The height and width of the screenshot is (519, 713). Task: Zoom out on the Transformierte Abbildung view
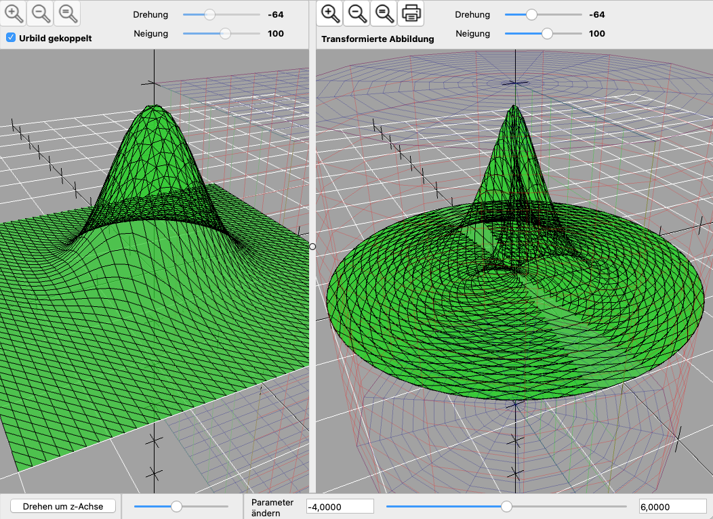[356, 12]
